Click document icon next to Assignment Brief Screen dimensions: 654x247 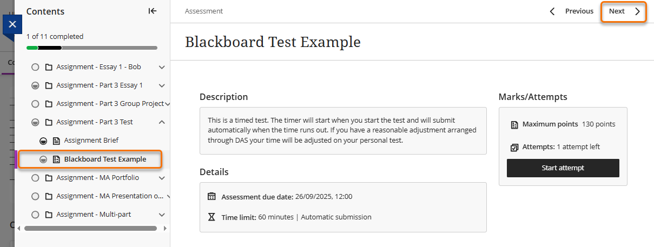(x=56, y=141)
